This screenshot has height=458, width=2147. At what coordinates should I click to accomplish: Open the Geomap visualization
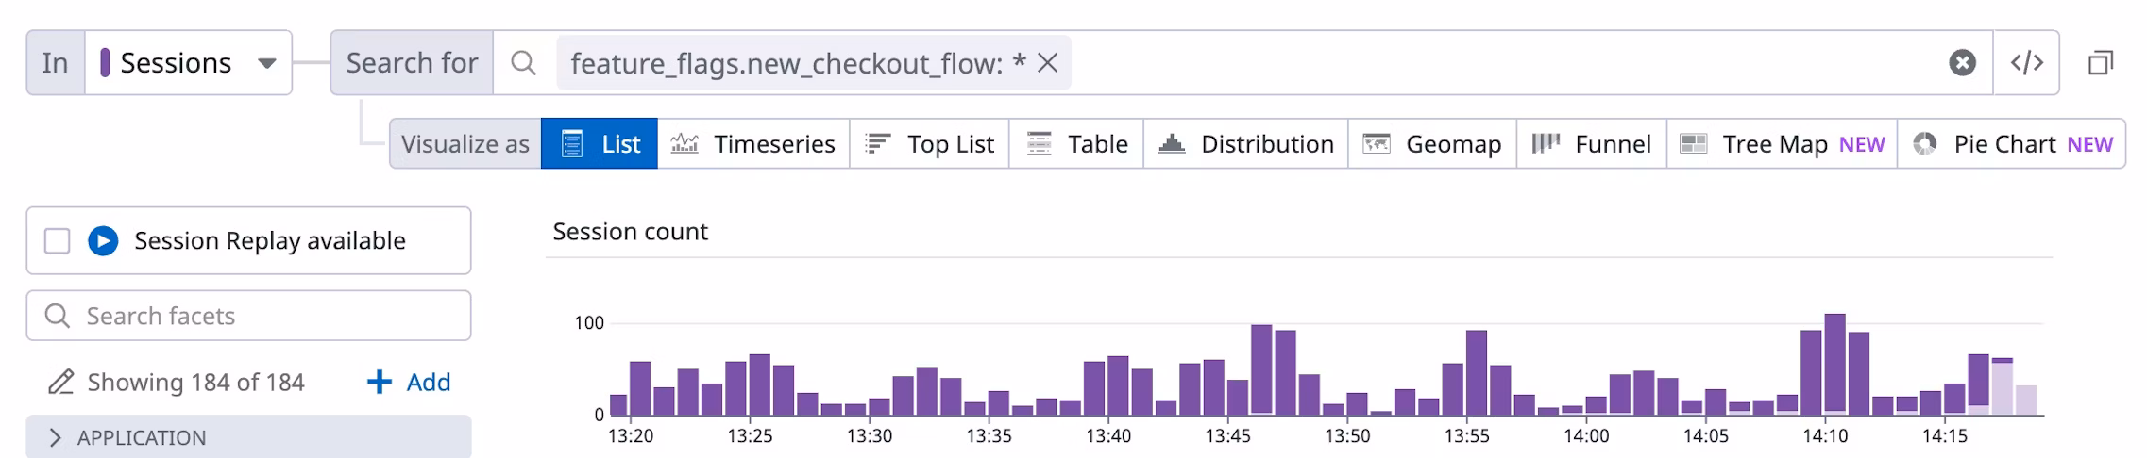pos(1431,144)
